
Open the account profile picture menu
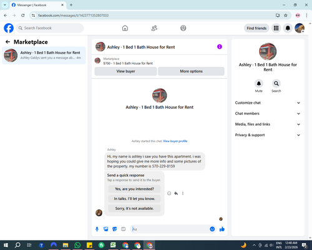coord(300,28)
